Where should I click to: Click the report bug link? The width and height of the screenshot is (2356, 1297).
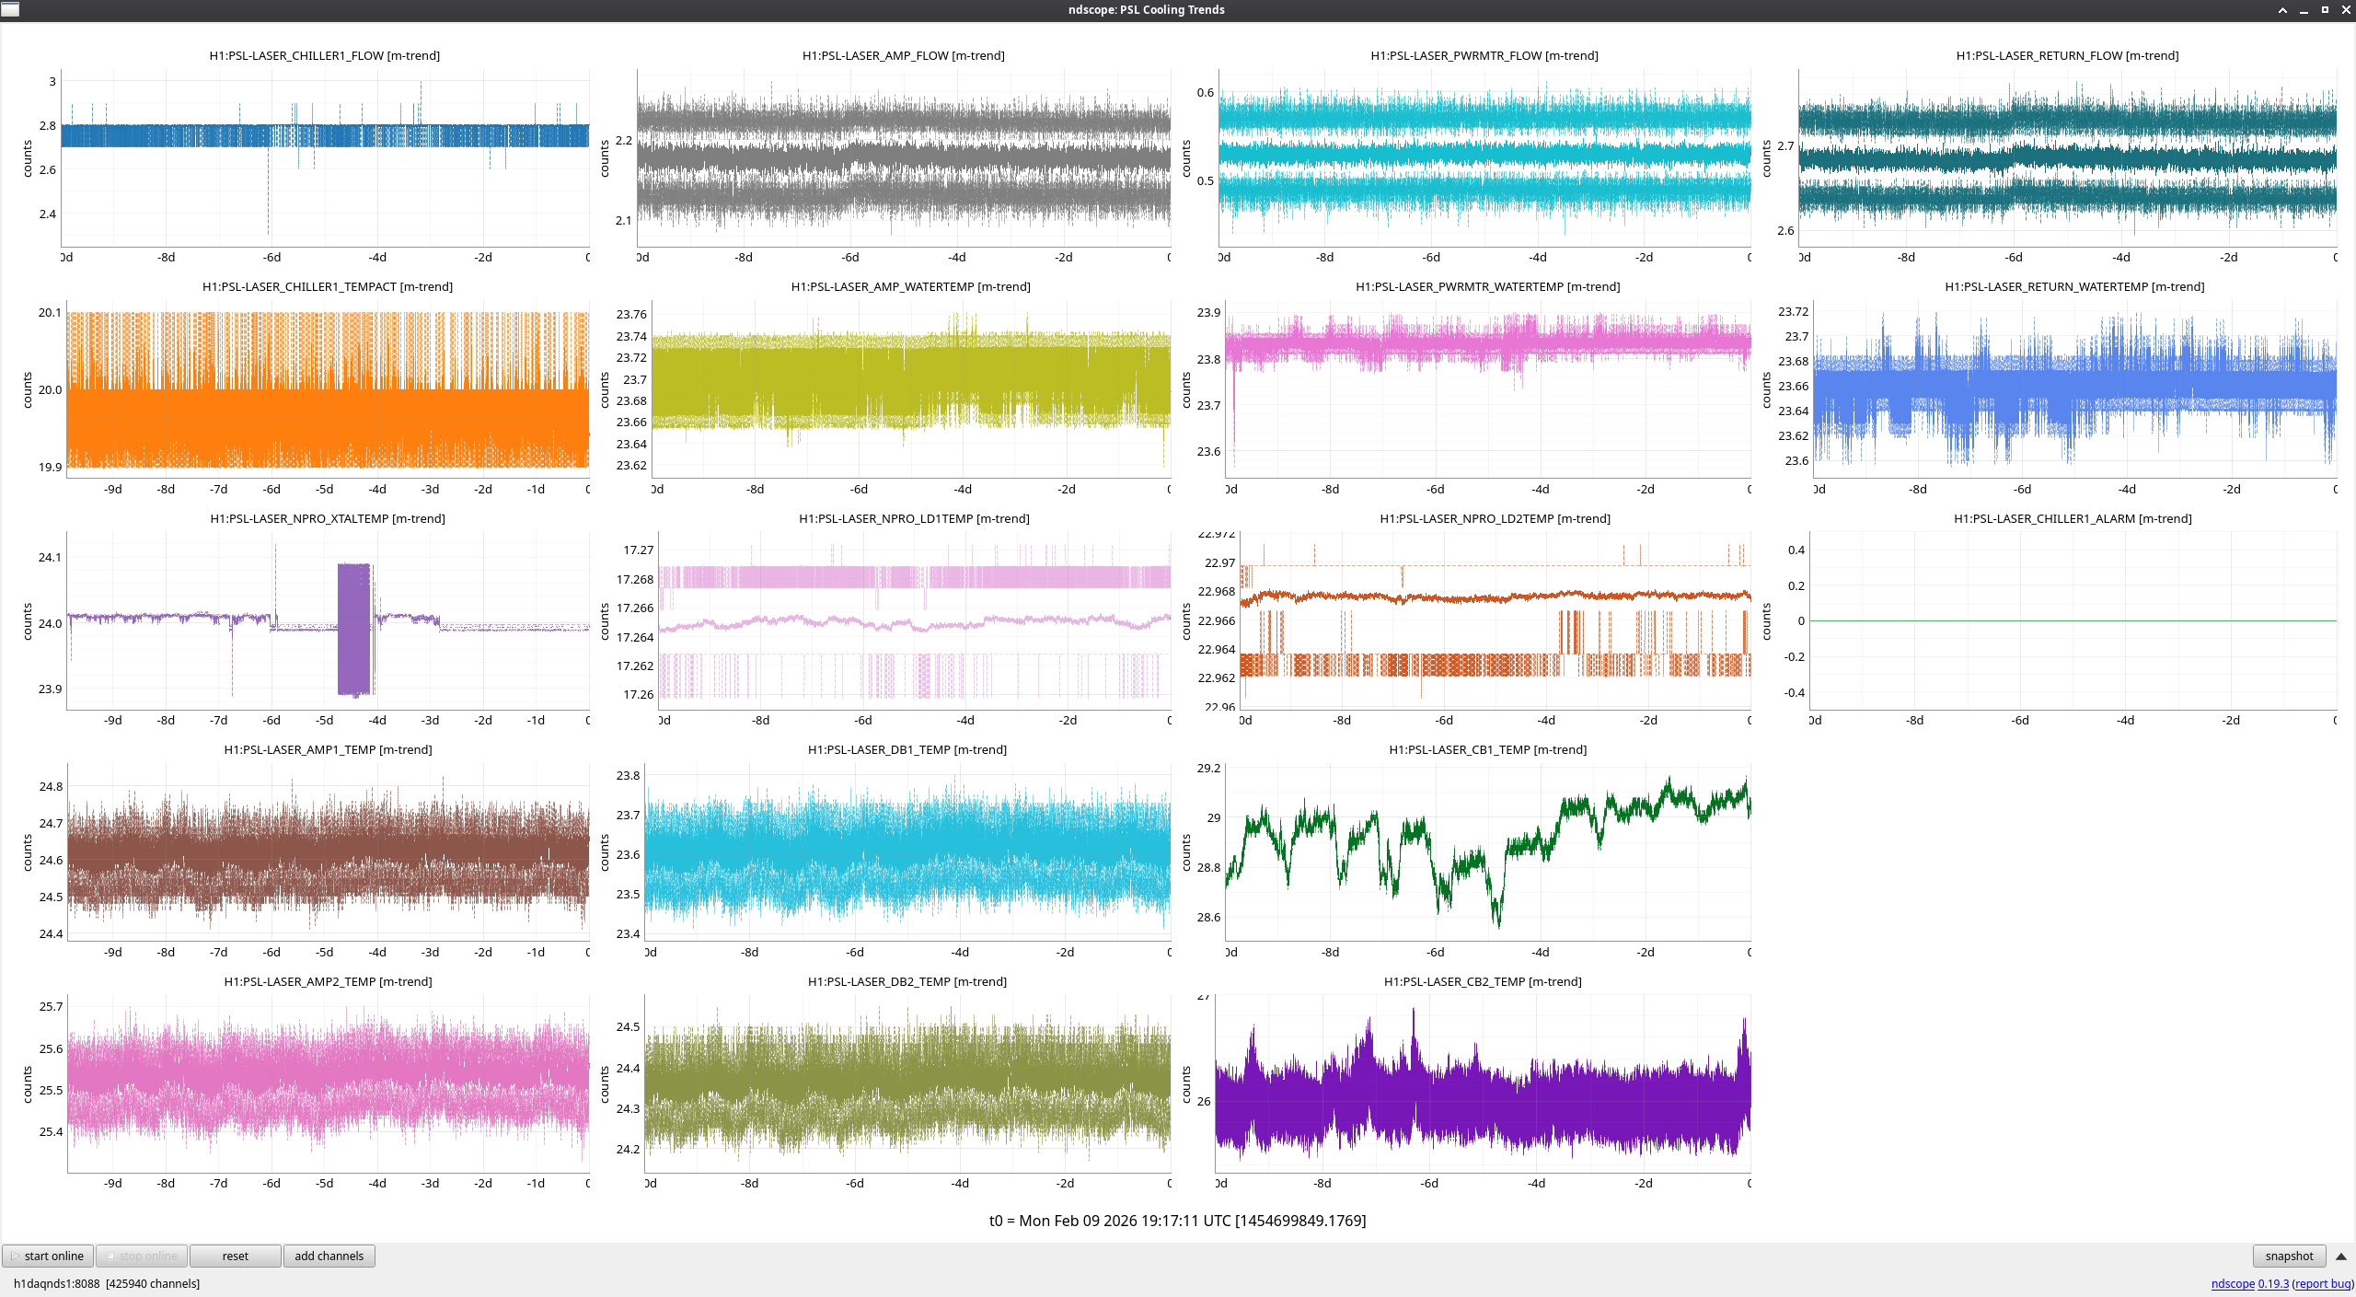(x=2323, y=1283)
